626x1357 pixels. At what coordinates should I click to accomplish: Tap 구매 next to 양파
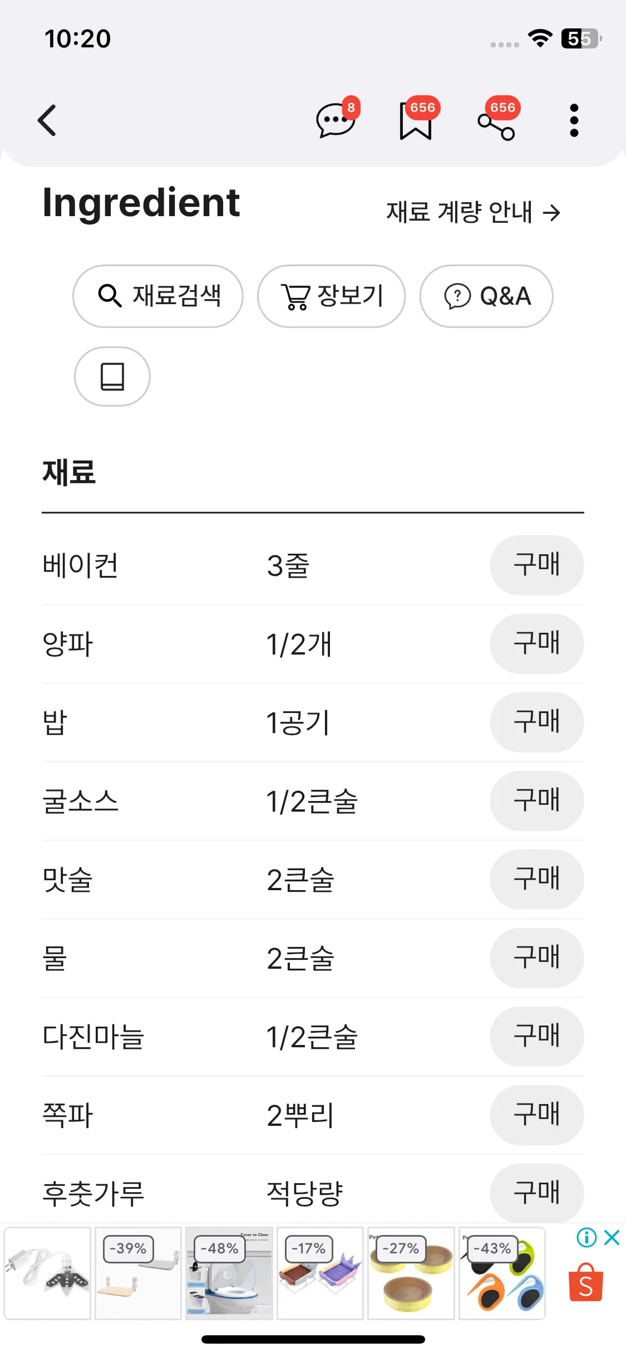coord(537,644)
